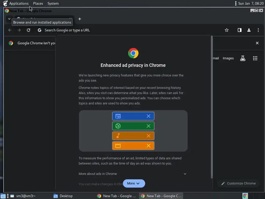
Task: Switch to the vm3@vm3:~ terminal taskbar item
Action: point(23,196)
